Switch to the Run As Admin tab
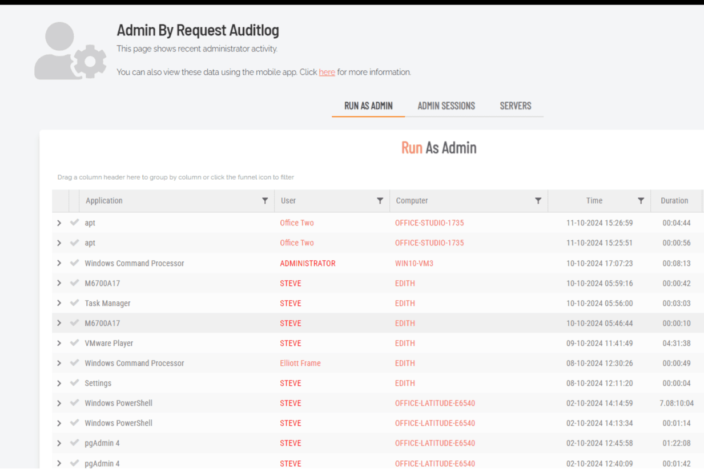Viewport: 704px width, 469px height. click(368, 106)
